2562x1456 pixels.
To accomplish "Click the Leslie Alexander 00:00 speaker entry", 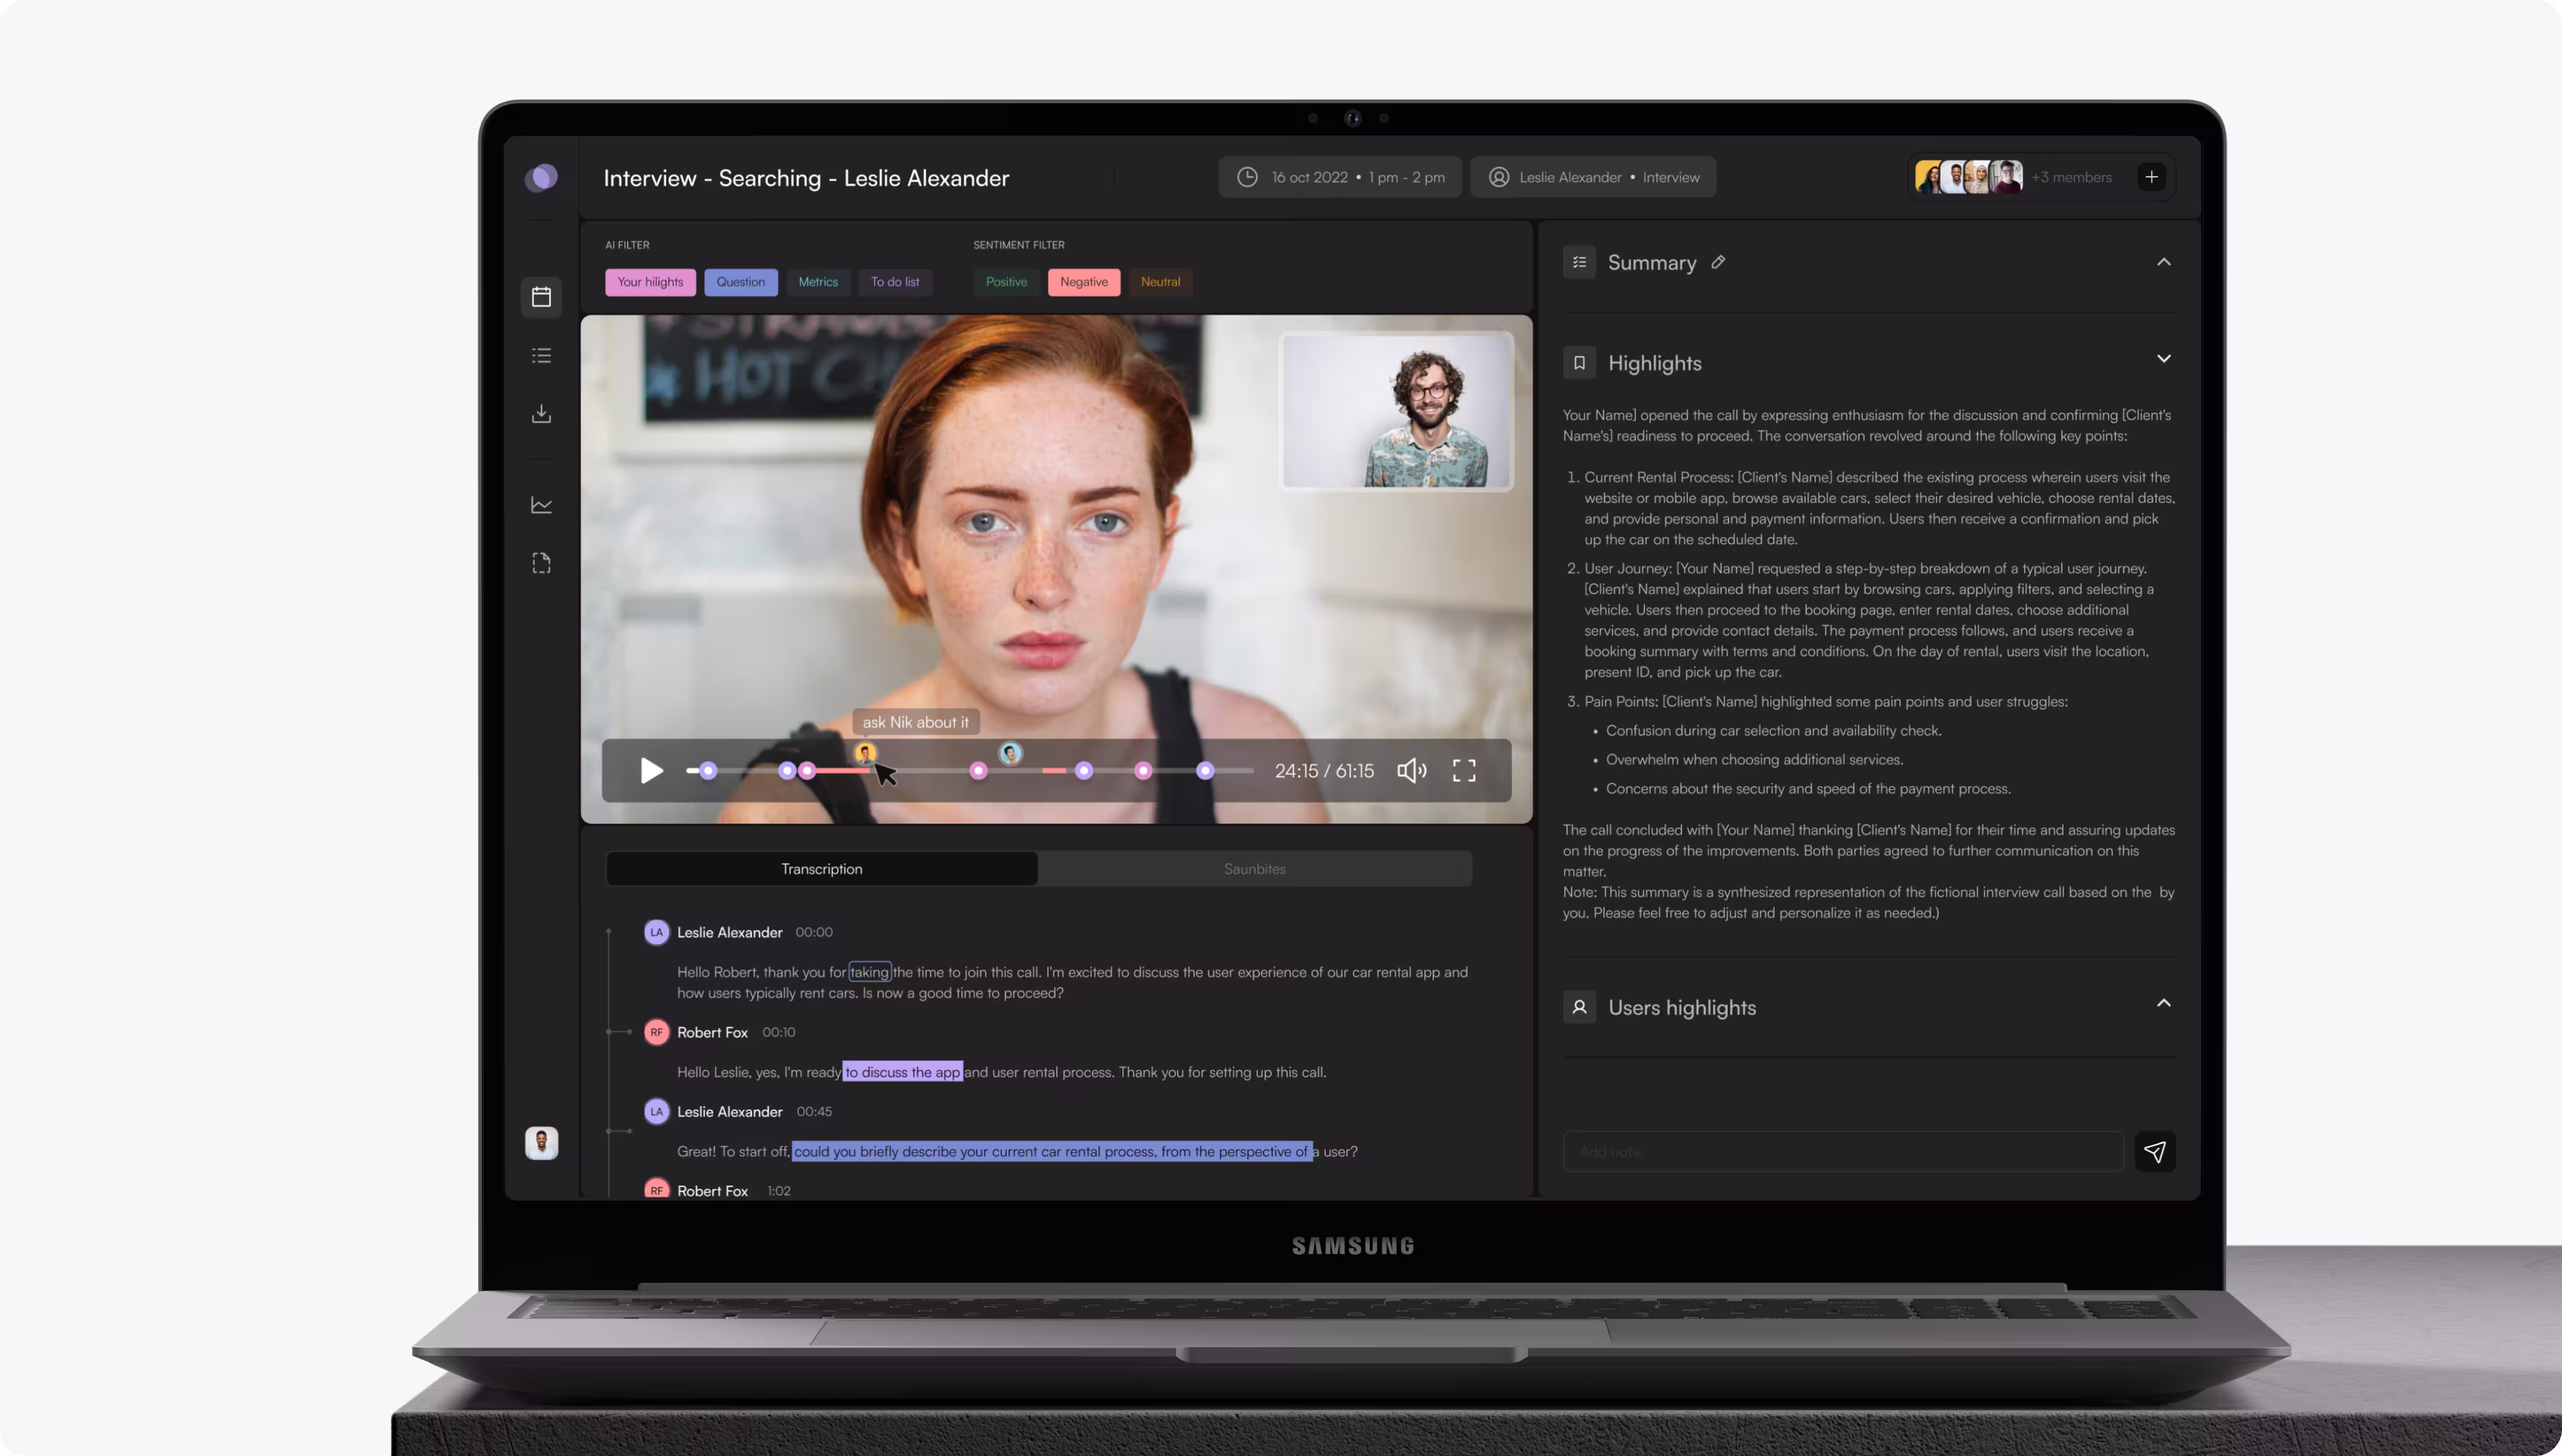I will coord(738,932).
